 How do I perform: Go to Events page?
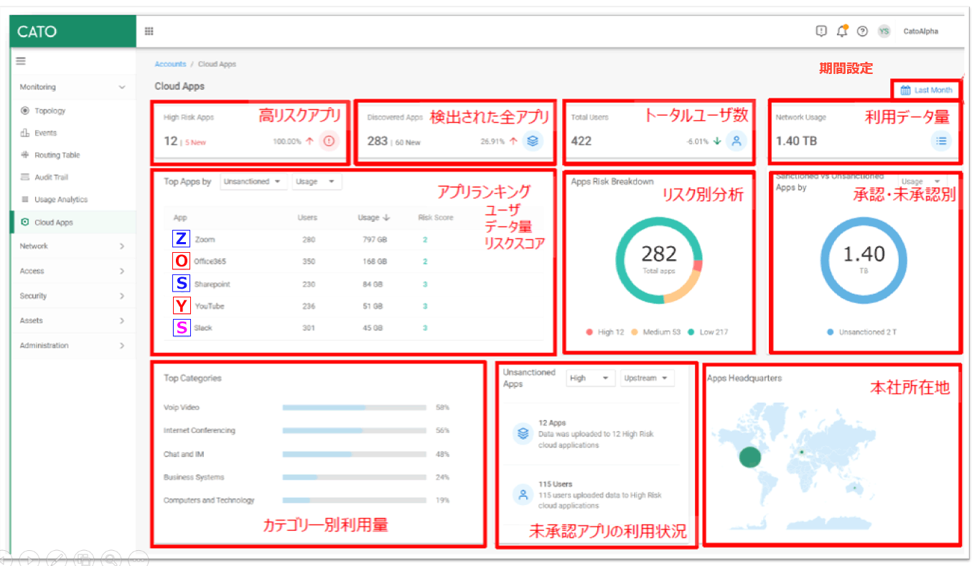click(45, 133)
